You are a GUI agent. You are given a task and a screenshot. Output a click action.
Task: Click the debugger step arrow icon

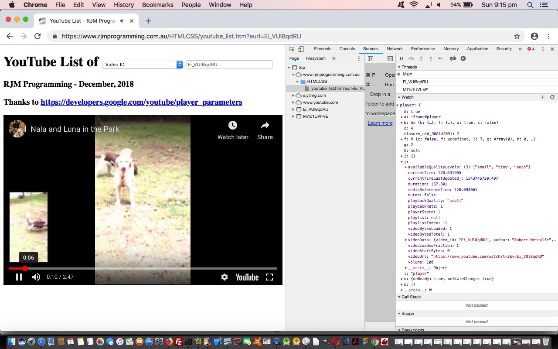(x=440, y=58)
